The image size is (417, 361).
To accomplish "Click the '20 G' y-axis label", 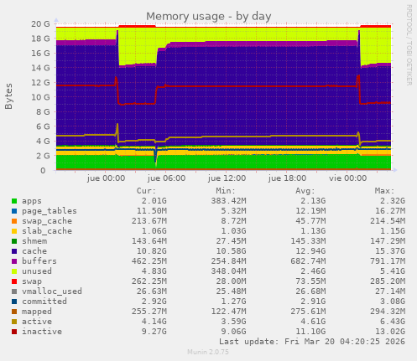I will click(40, 24).
